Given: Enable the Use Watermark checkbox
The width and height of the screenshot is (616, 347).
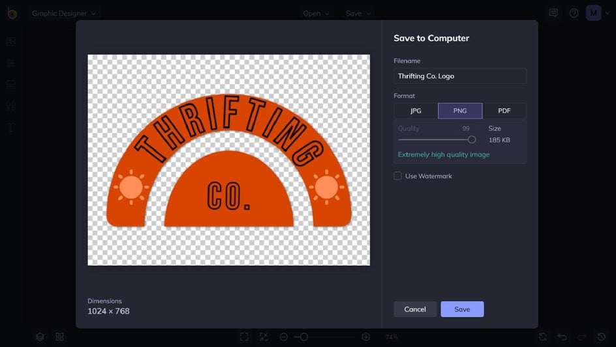Looking at the screenshot, I should (x=397, y=176).
